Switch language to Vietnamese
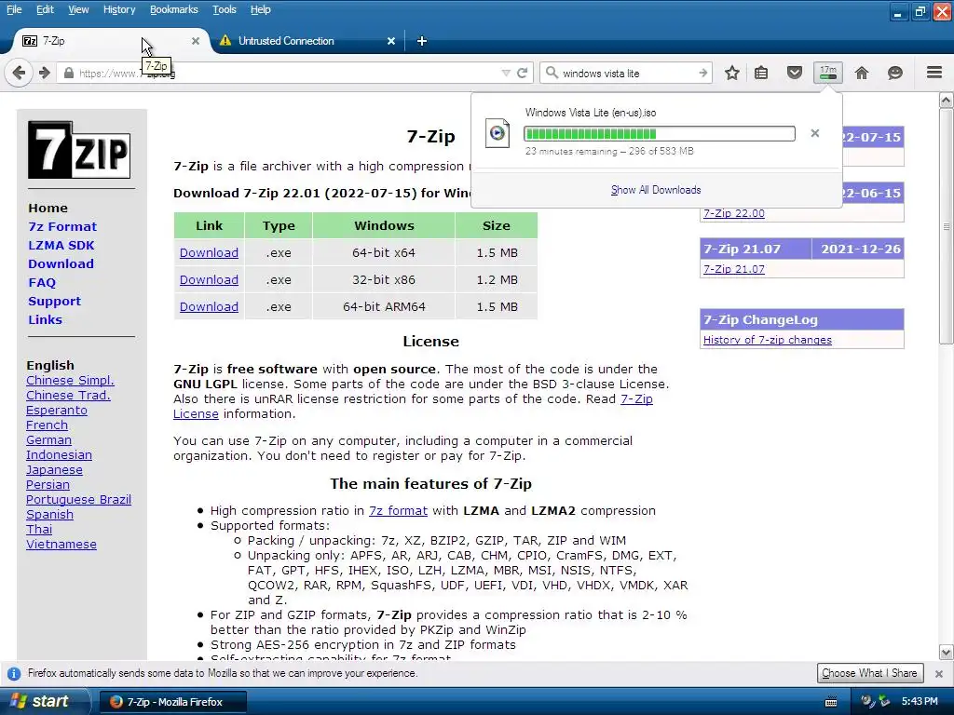Screen dimensions: 954x715 pos(61,545)
